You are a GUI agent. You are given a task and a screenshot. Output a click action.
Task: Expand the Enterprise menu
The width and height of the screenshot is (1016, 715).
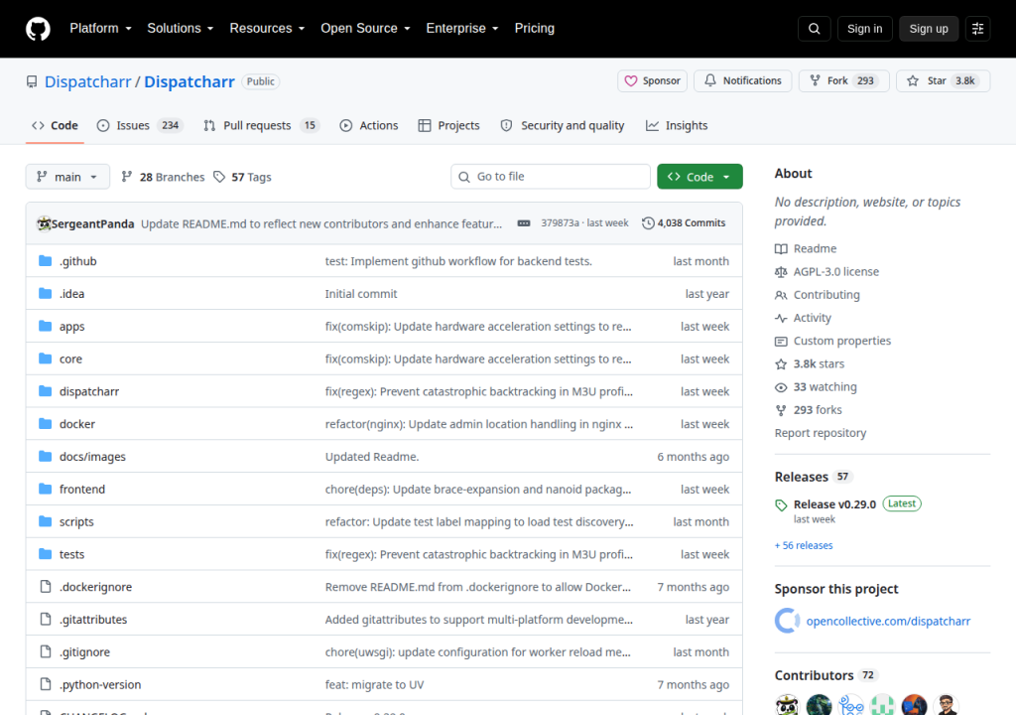point(462,29)
